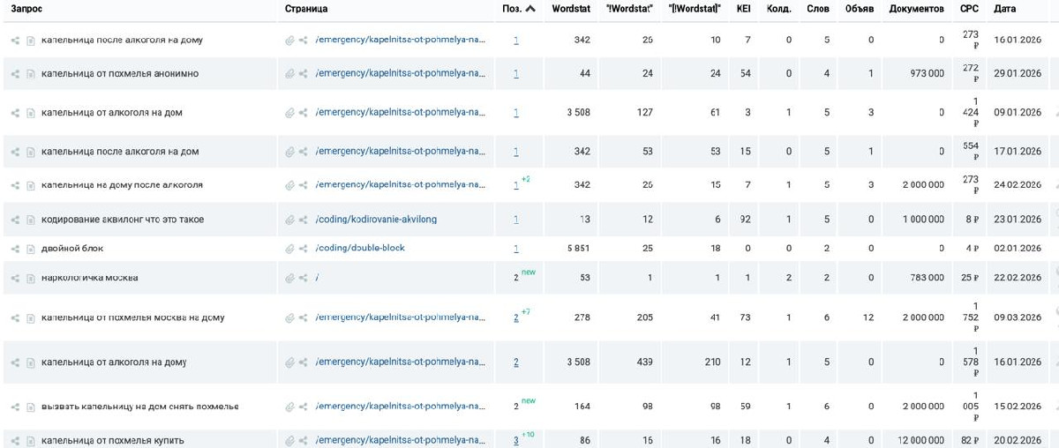Click 'Документов' column header
1059x448 pixels.
pyautogui.click(x=916, y=9)
